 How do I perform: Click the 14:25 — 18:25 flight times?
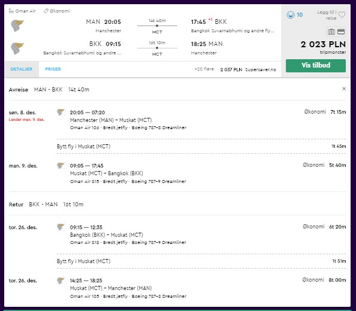click(86, 280)
